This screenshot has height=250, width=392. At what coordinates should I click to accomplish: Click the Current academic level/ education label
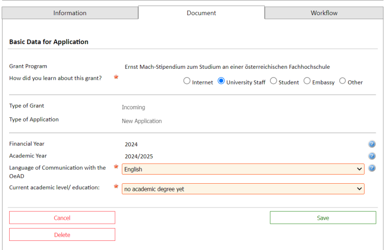54,187
